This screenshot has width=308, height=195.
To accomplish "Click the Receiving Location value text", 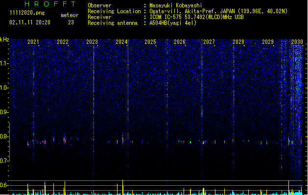I will click(218, 11).
